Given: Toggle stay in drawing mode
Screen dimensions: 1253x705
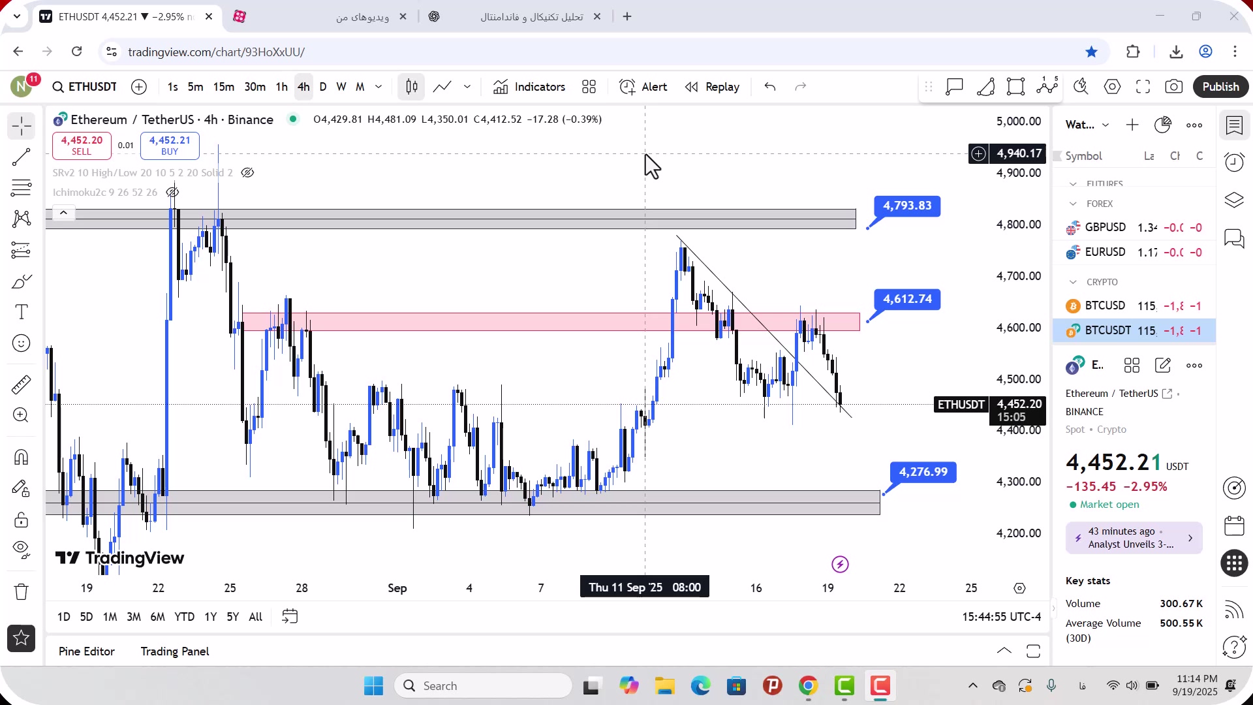Looking at the screenshot, I should coord(22,488).
